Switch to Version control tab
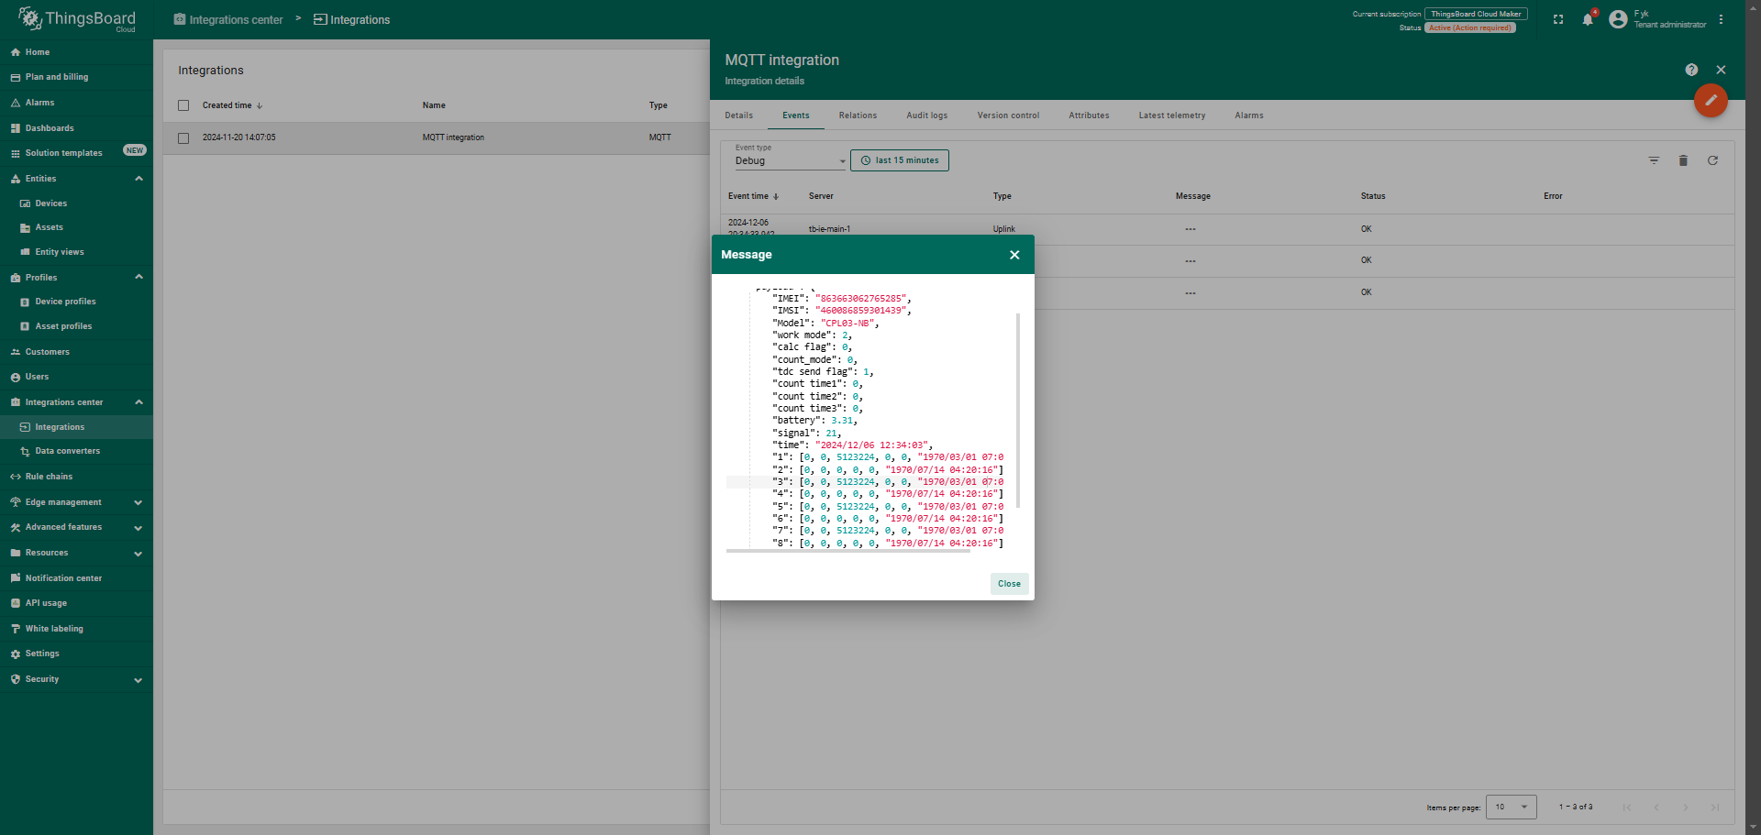1761x835 pixels. (x=1008, y=115)
